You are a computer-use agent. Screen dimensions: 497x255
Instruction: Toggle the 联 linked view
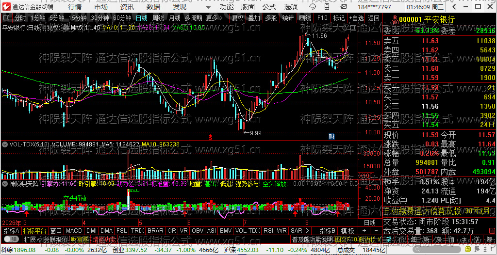point(438,239)
